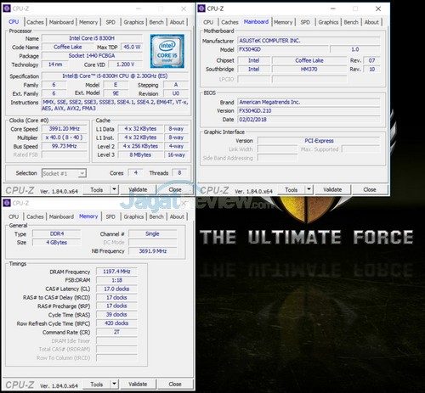This screenshot has height=393, width=425.
Task: Open About tab in the CPU window
Action: click(x=177, y=22)
